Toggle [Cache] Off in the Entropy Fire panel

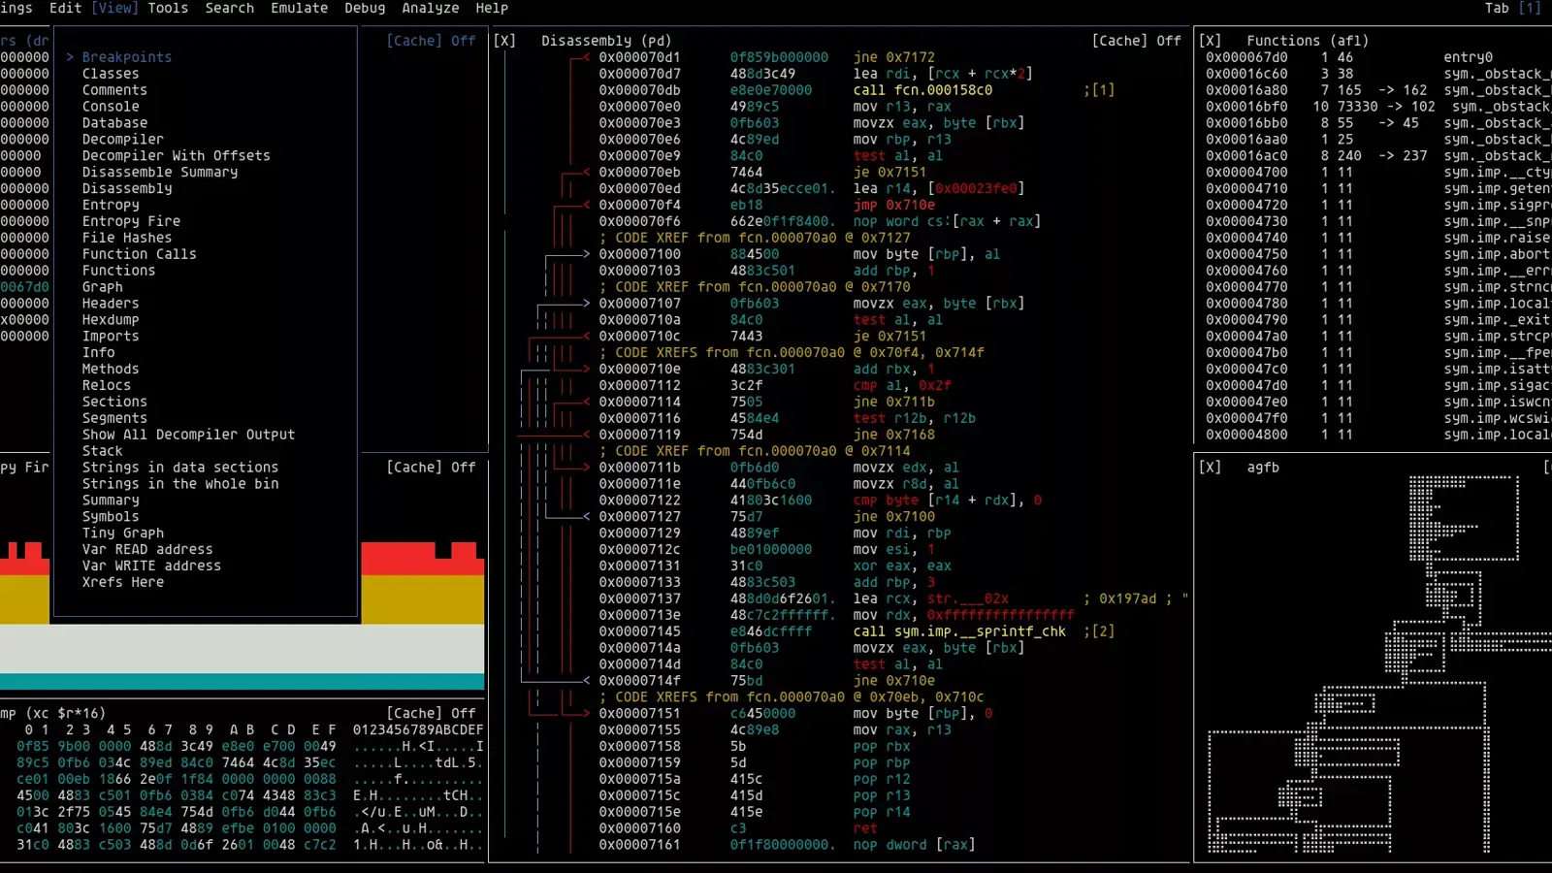click(431, 468)
